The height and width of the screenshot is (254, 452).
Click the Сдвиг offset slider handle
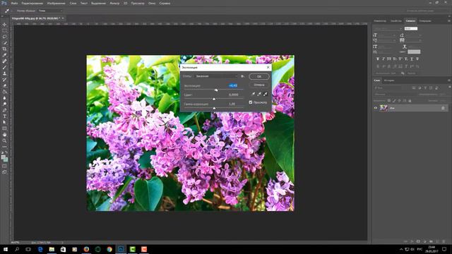(214, 99)
